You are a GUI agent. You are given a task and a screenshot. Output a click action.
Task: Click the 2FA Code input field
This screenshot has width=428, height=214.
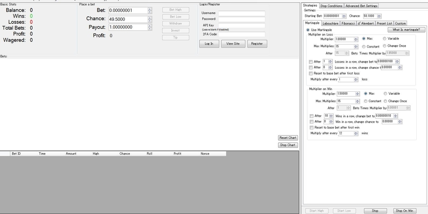pos(242,34)
